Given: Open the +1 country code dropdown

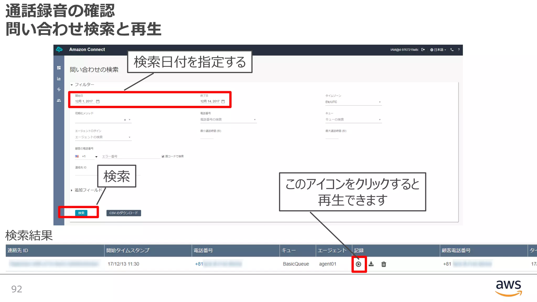Looking at the screenshot, I should pos(87,157).
